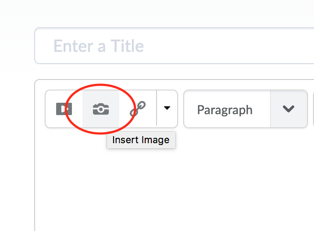This screenshot has width=314, height=231.
Task: Insert a link with the chain-link icon
Action: 138,109
